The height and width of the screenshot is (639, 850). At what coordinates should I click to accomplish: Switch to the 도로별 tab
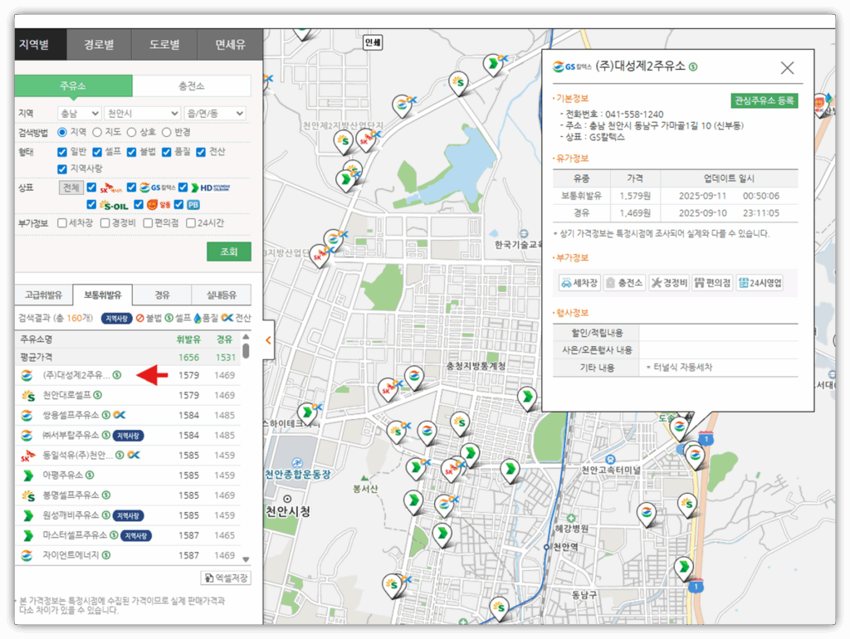click(165, 45)
